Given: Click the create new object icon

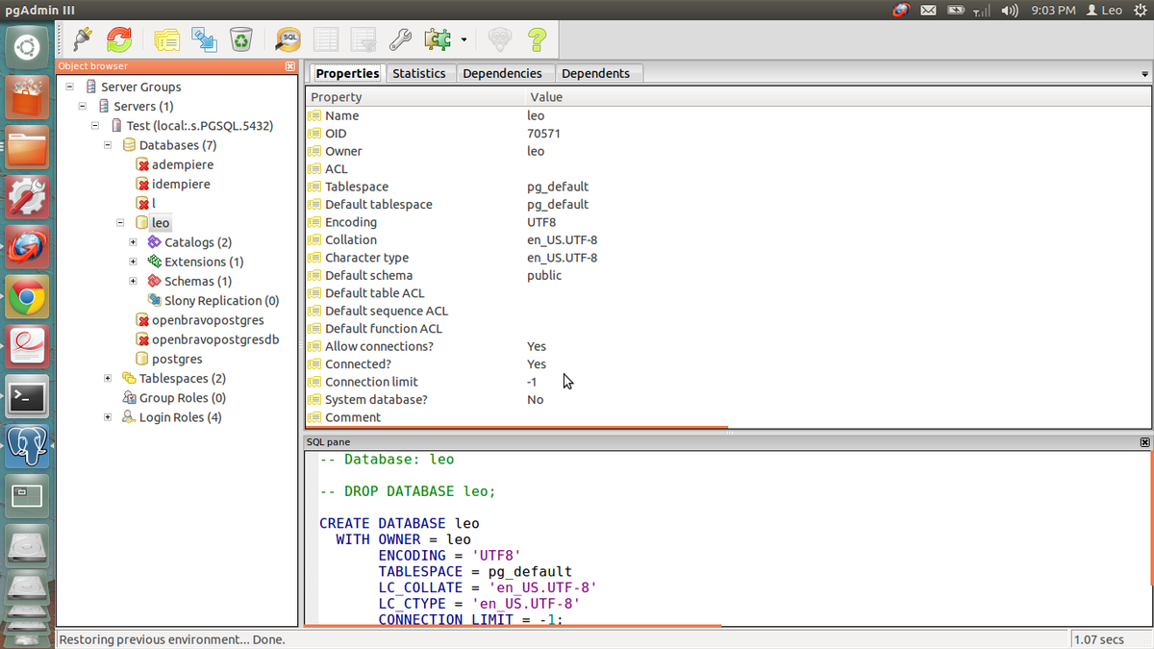Looking at the screenshot, I should pos(204,39).
